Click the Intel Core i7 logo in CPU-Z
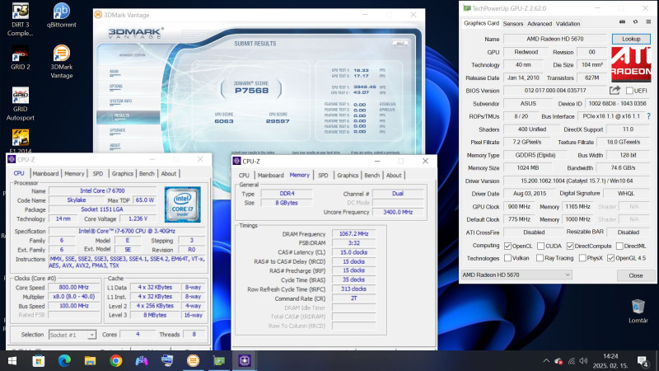659x371 pixels. 182,204
